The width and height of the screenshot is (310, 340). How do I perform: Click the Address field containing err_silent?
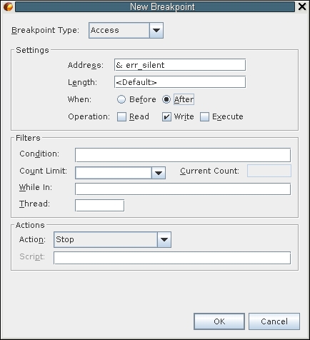pos(180,65)
